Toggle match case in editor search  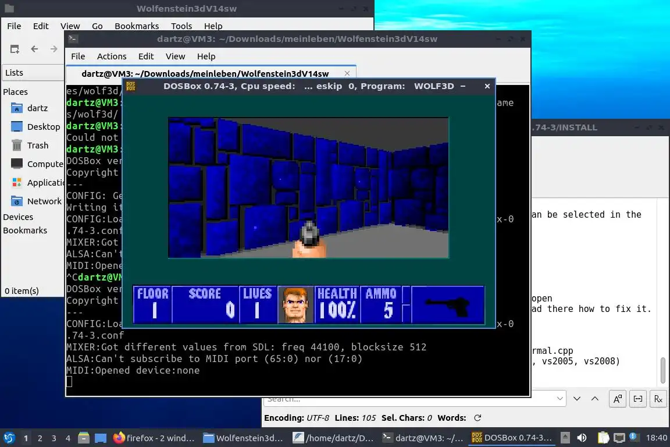618,399
